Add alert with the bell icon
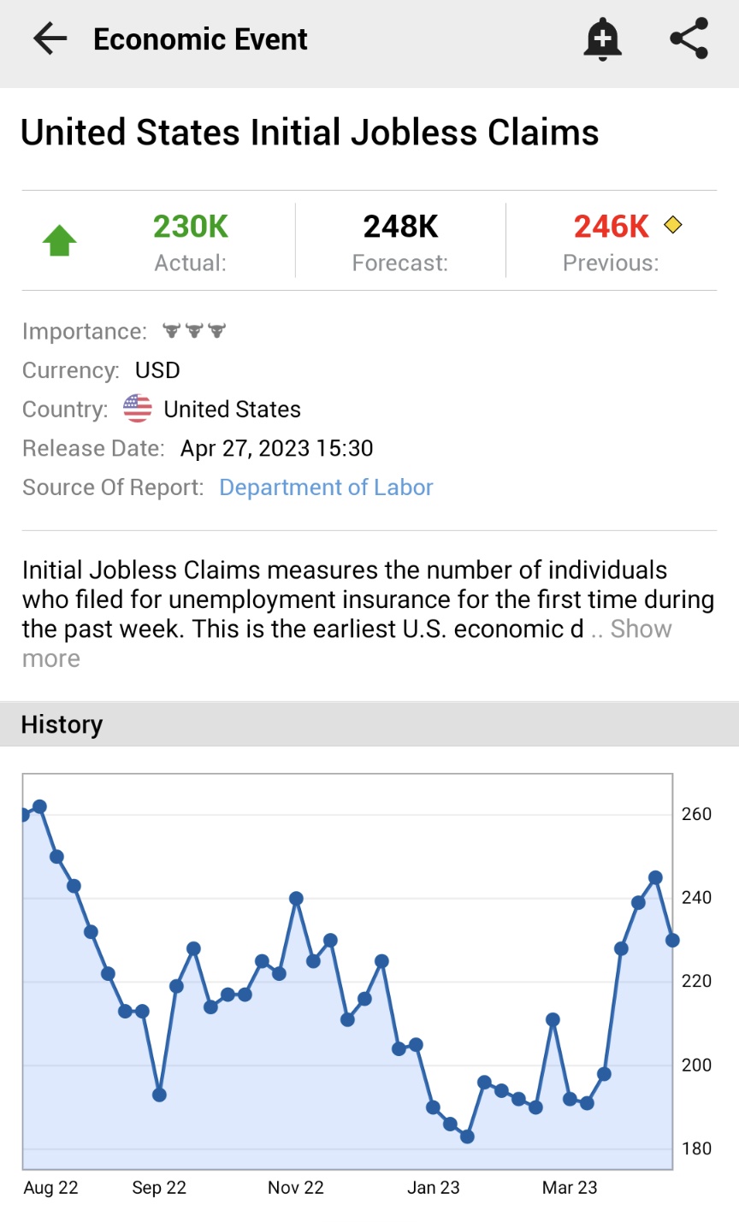The width and height of the screenshot is (739, 1222). pyautogui.click(x=602, y=39)
